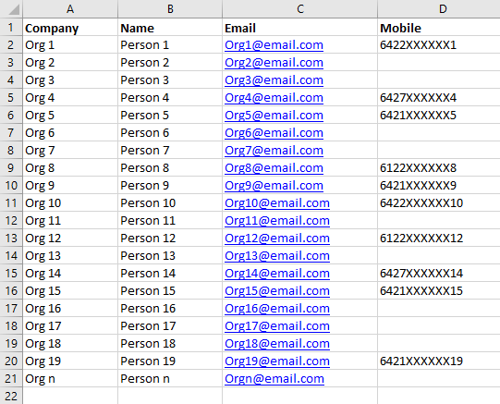The width and height of the screenshot is (500, 404).
Task: Open Org19@email.com link
Action: click(277, 361)
